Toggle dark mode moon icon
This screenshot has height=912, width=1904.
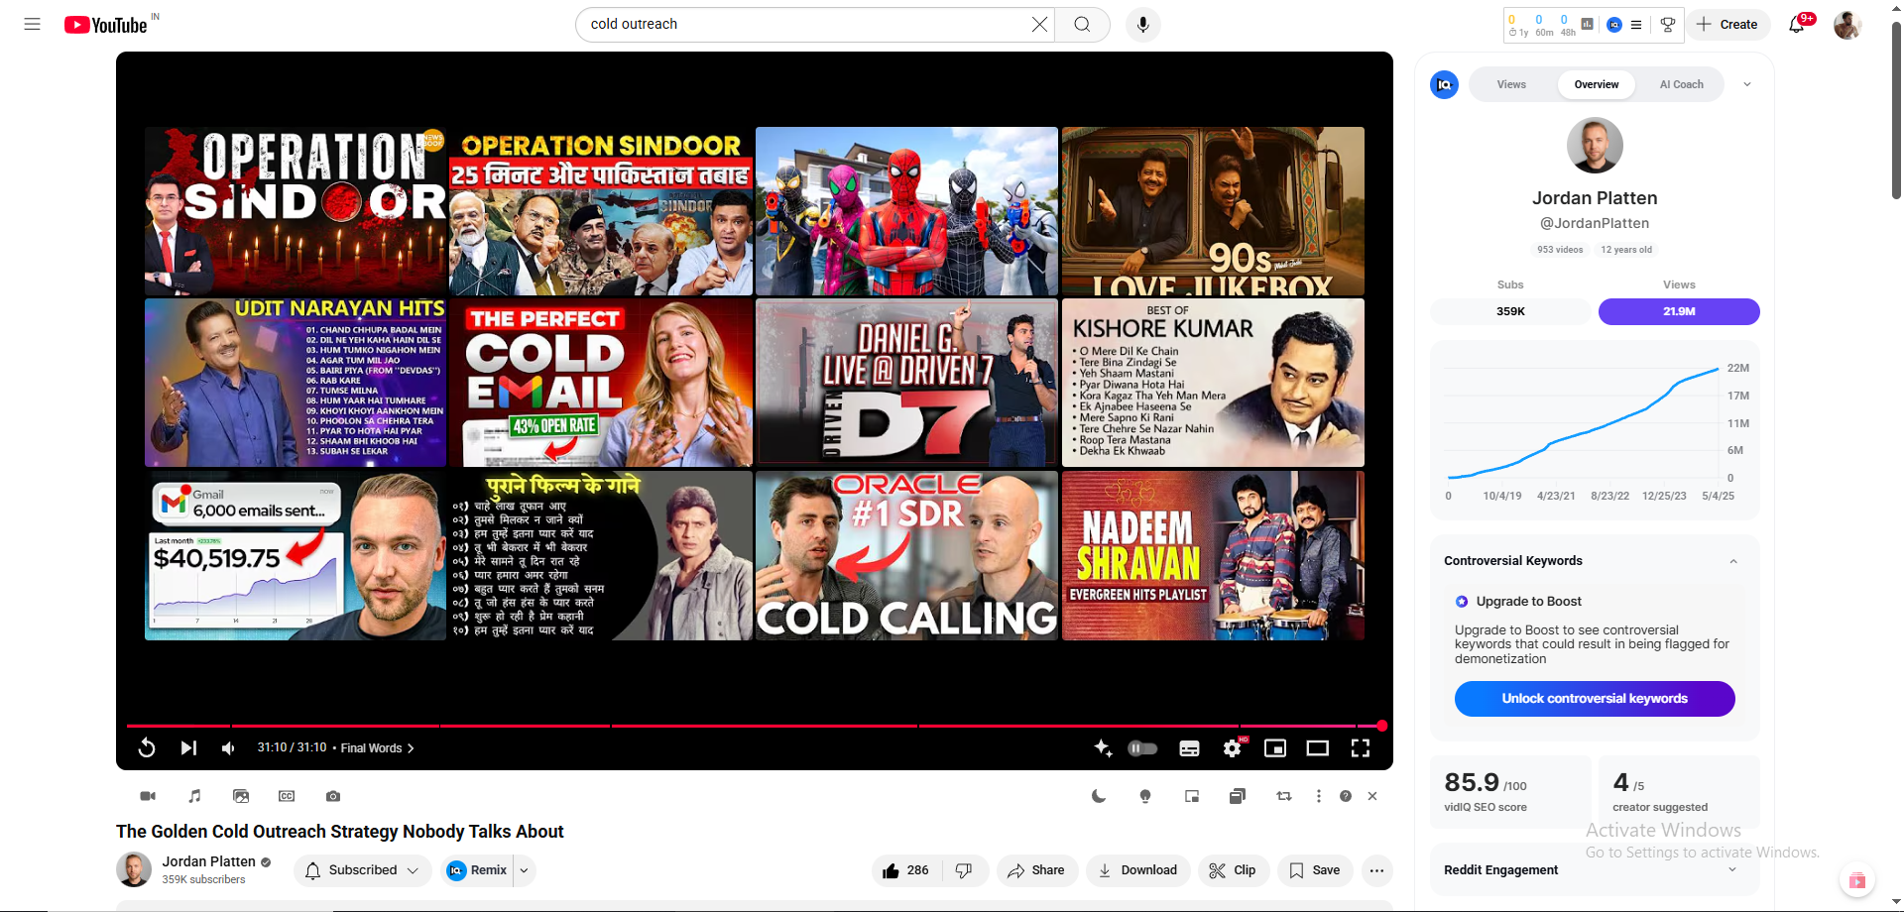coord(1099,796)
